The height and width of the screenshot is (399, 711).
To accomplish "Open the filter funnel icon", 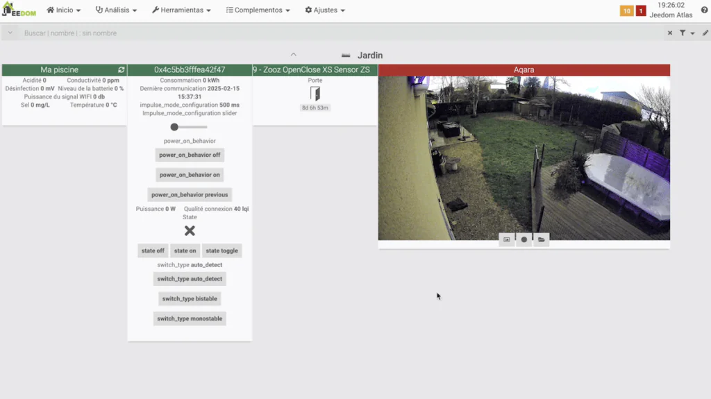I will click(683, 33).
